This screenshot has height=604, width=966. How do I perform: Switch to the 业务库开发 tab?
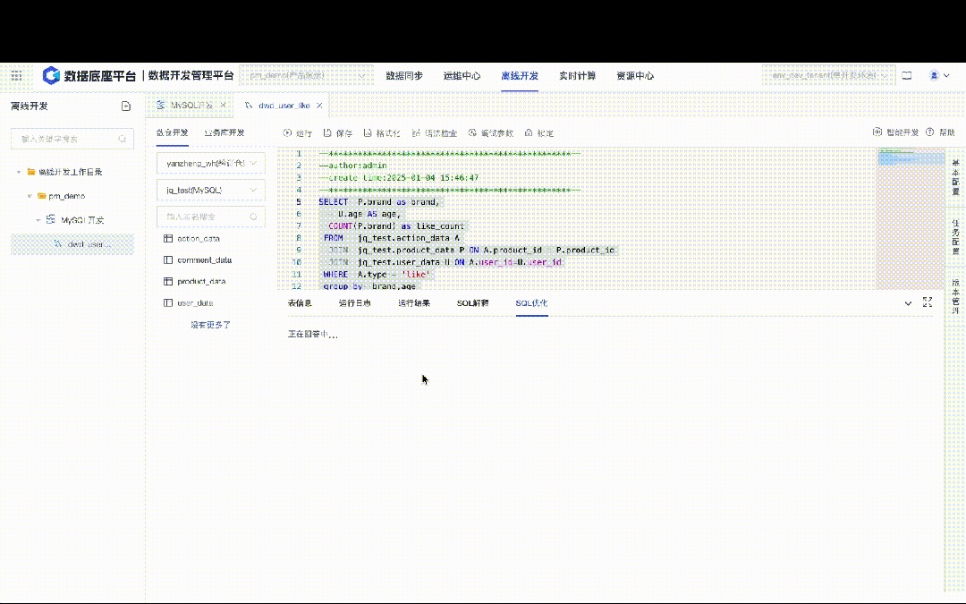(x=225, y=132)
